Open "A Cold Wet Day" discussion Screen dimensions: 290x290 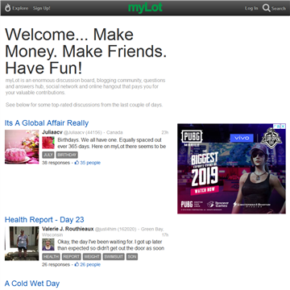click(32, 284)
